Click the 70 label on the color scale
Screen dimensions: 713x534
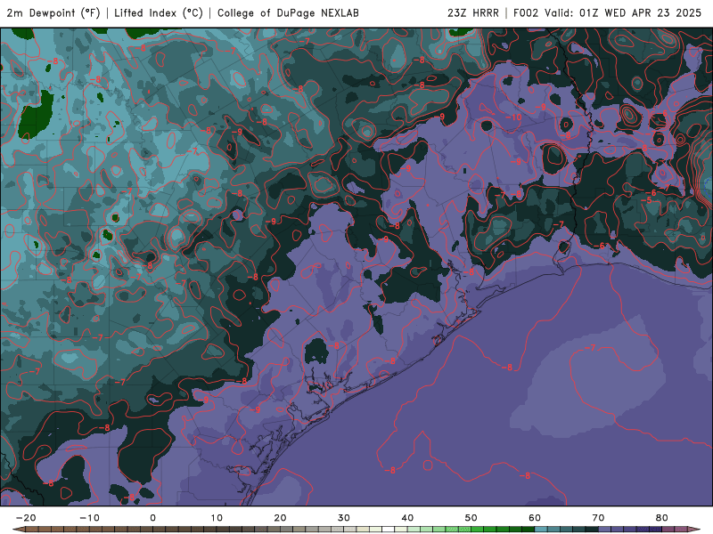598,518
